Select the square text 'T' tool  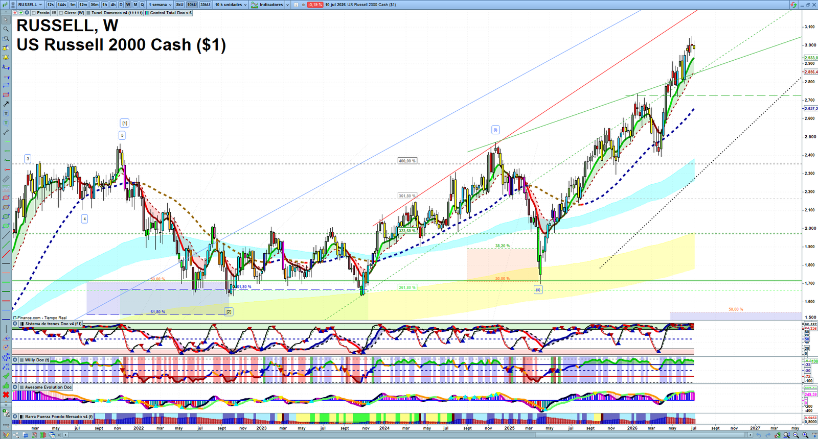click(x=6, y=113)
